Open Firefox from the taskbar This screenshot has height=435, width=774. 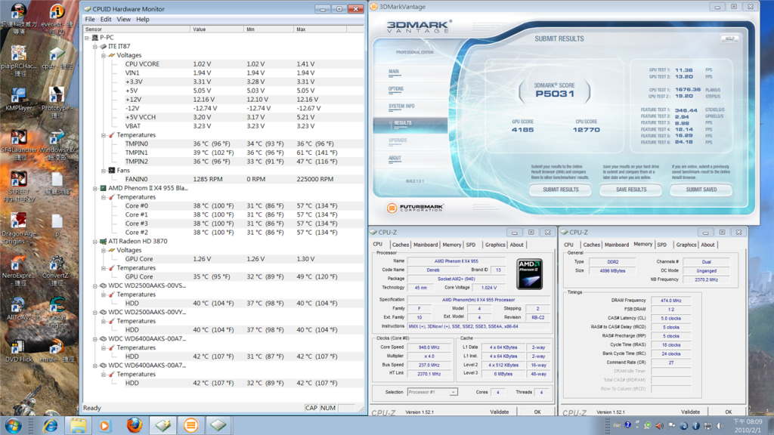click(x=134, y=425)
